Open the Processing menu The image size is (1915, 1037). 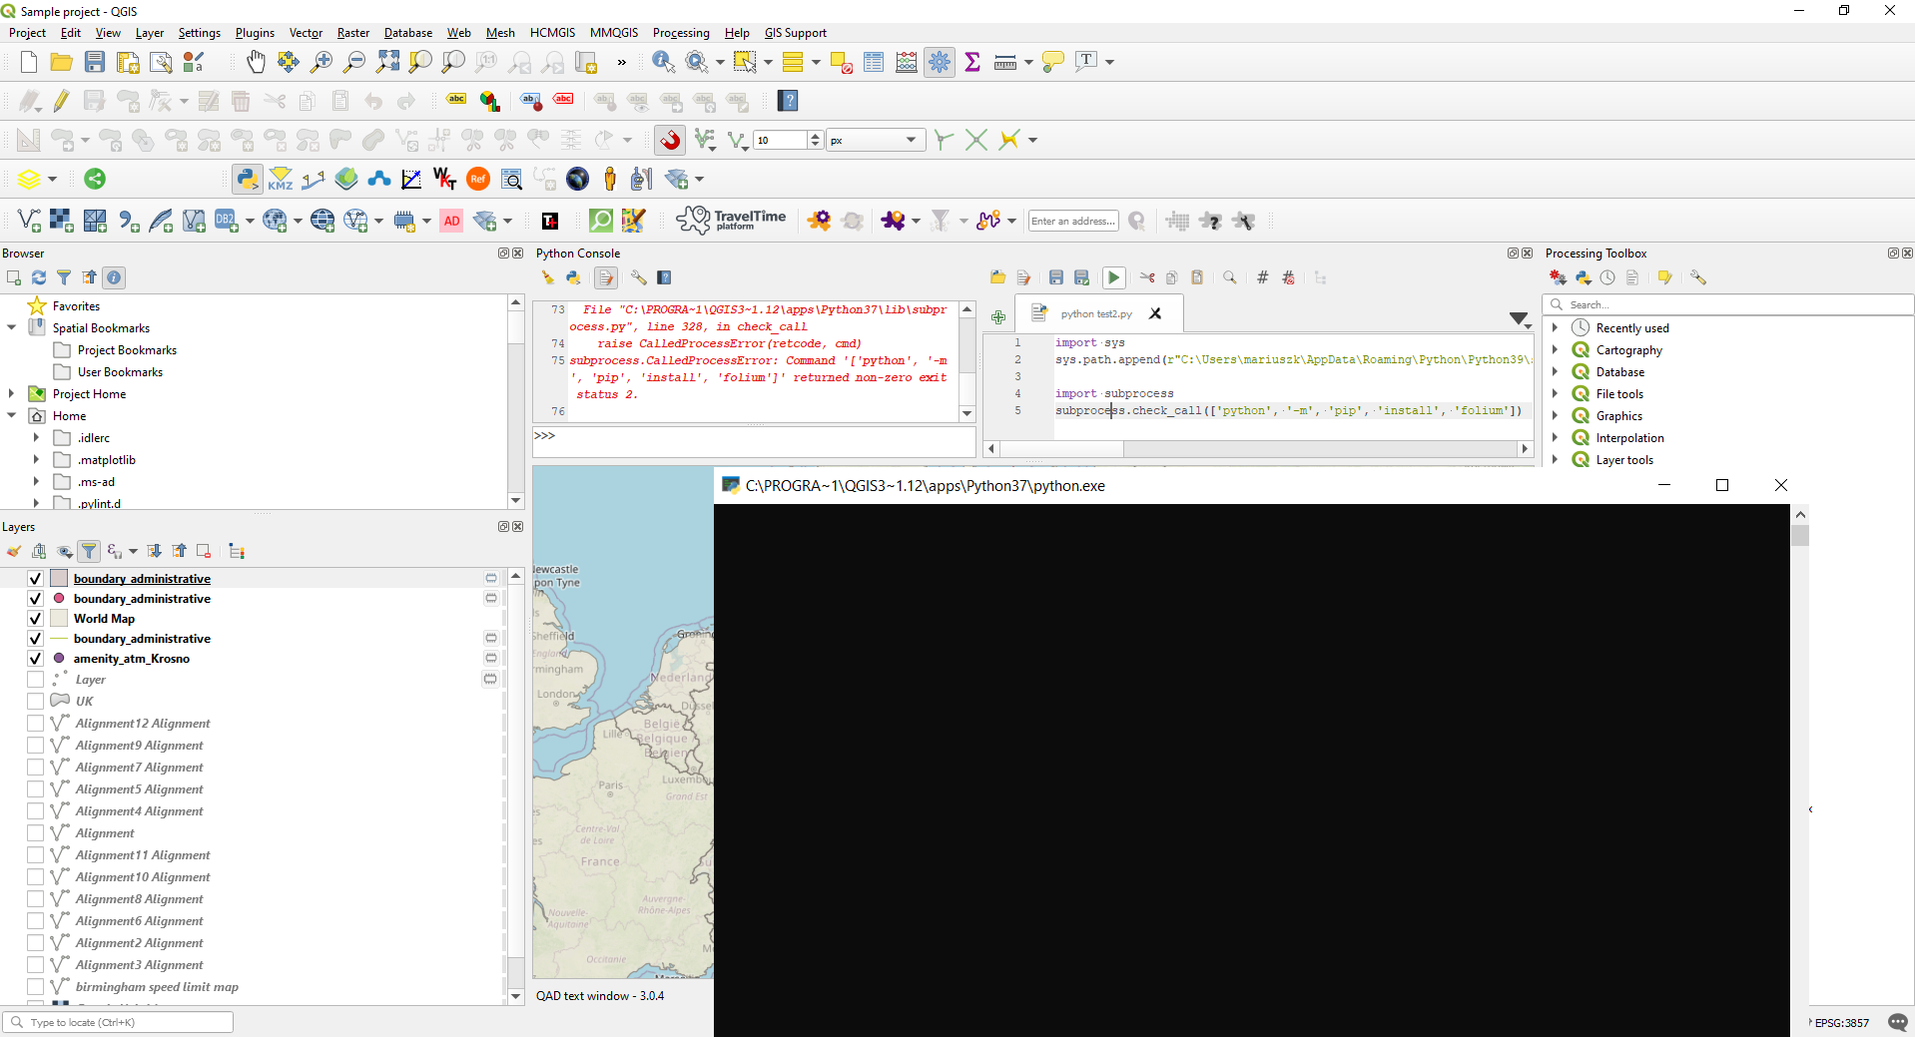(x=681, y=33)
